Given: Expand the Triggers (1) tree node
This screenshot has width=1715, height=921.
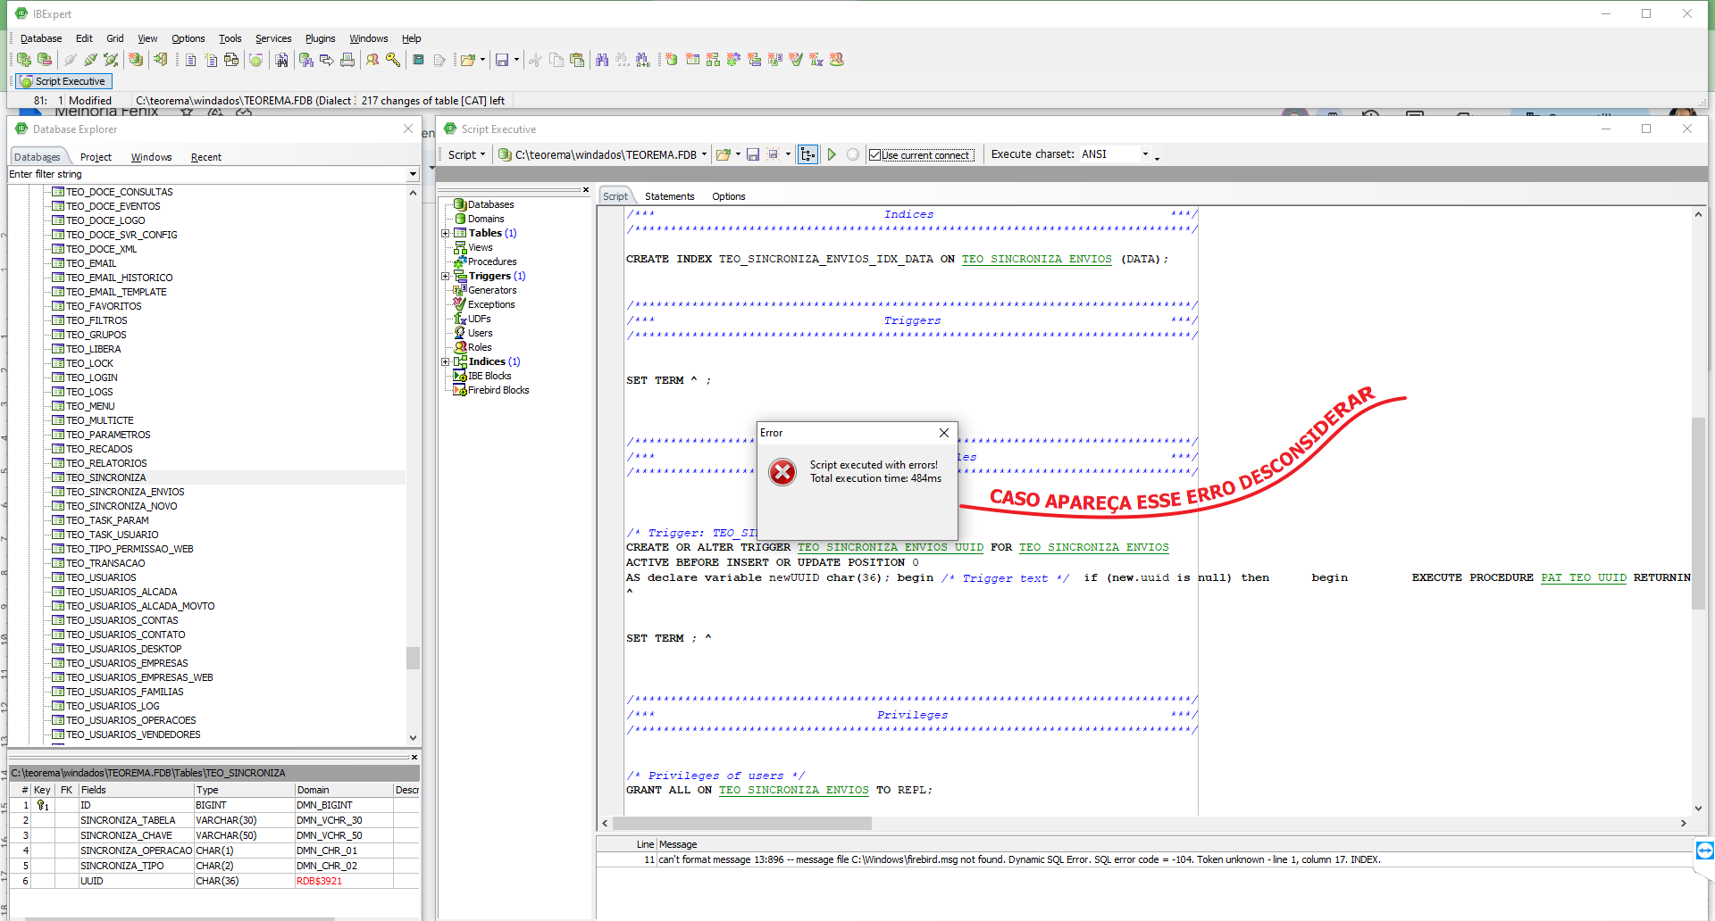Looking at the screenshot, I should (x=445, y=276).
